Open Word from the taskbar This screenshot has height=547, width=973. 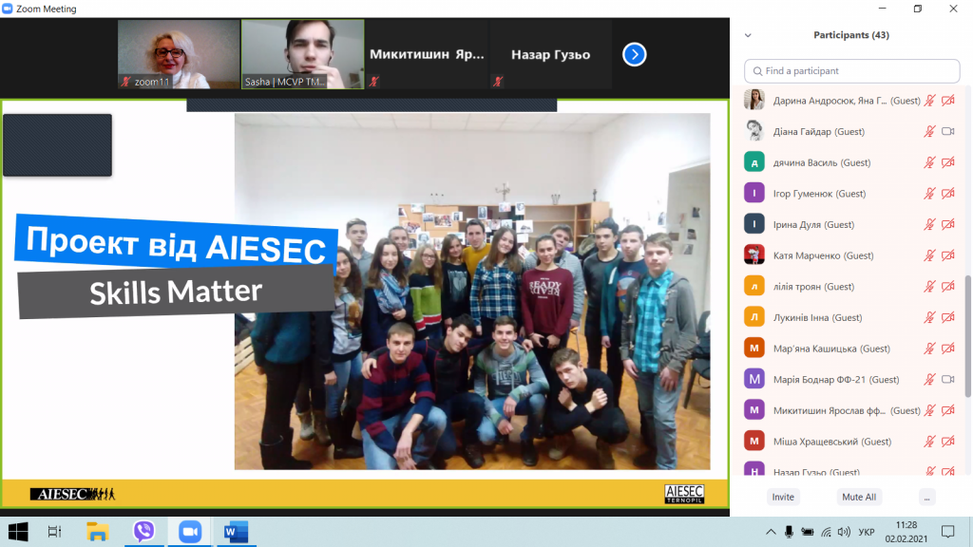pyautogui.click(x=235, y=531)
